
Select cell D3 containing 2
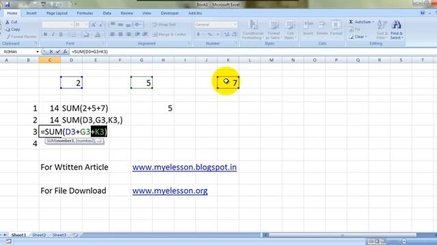pyautogui.click(x=71, y=82)
